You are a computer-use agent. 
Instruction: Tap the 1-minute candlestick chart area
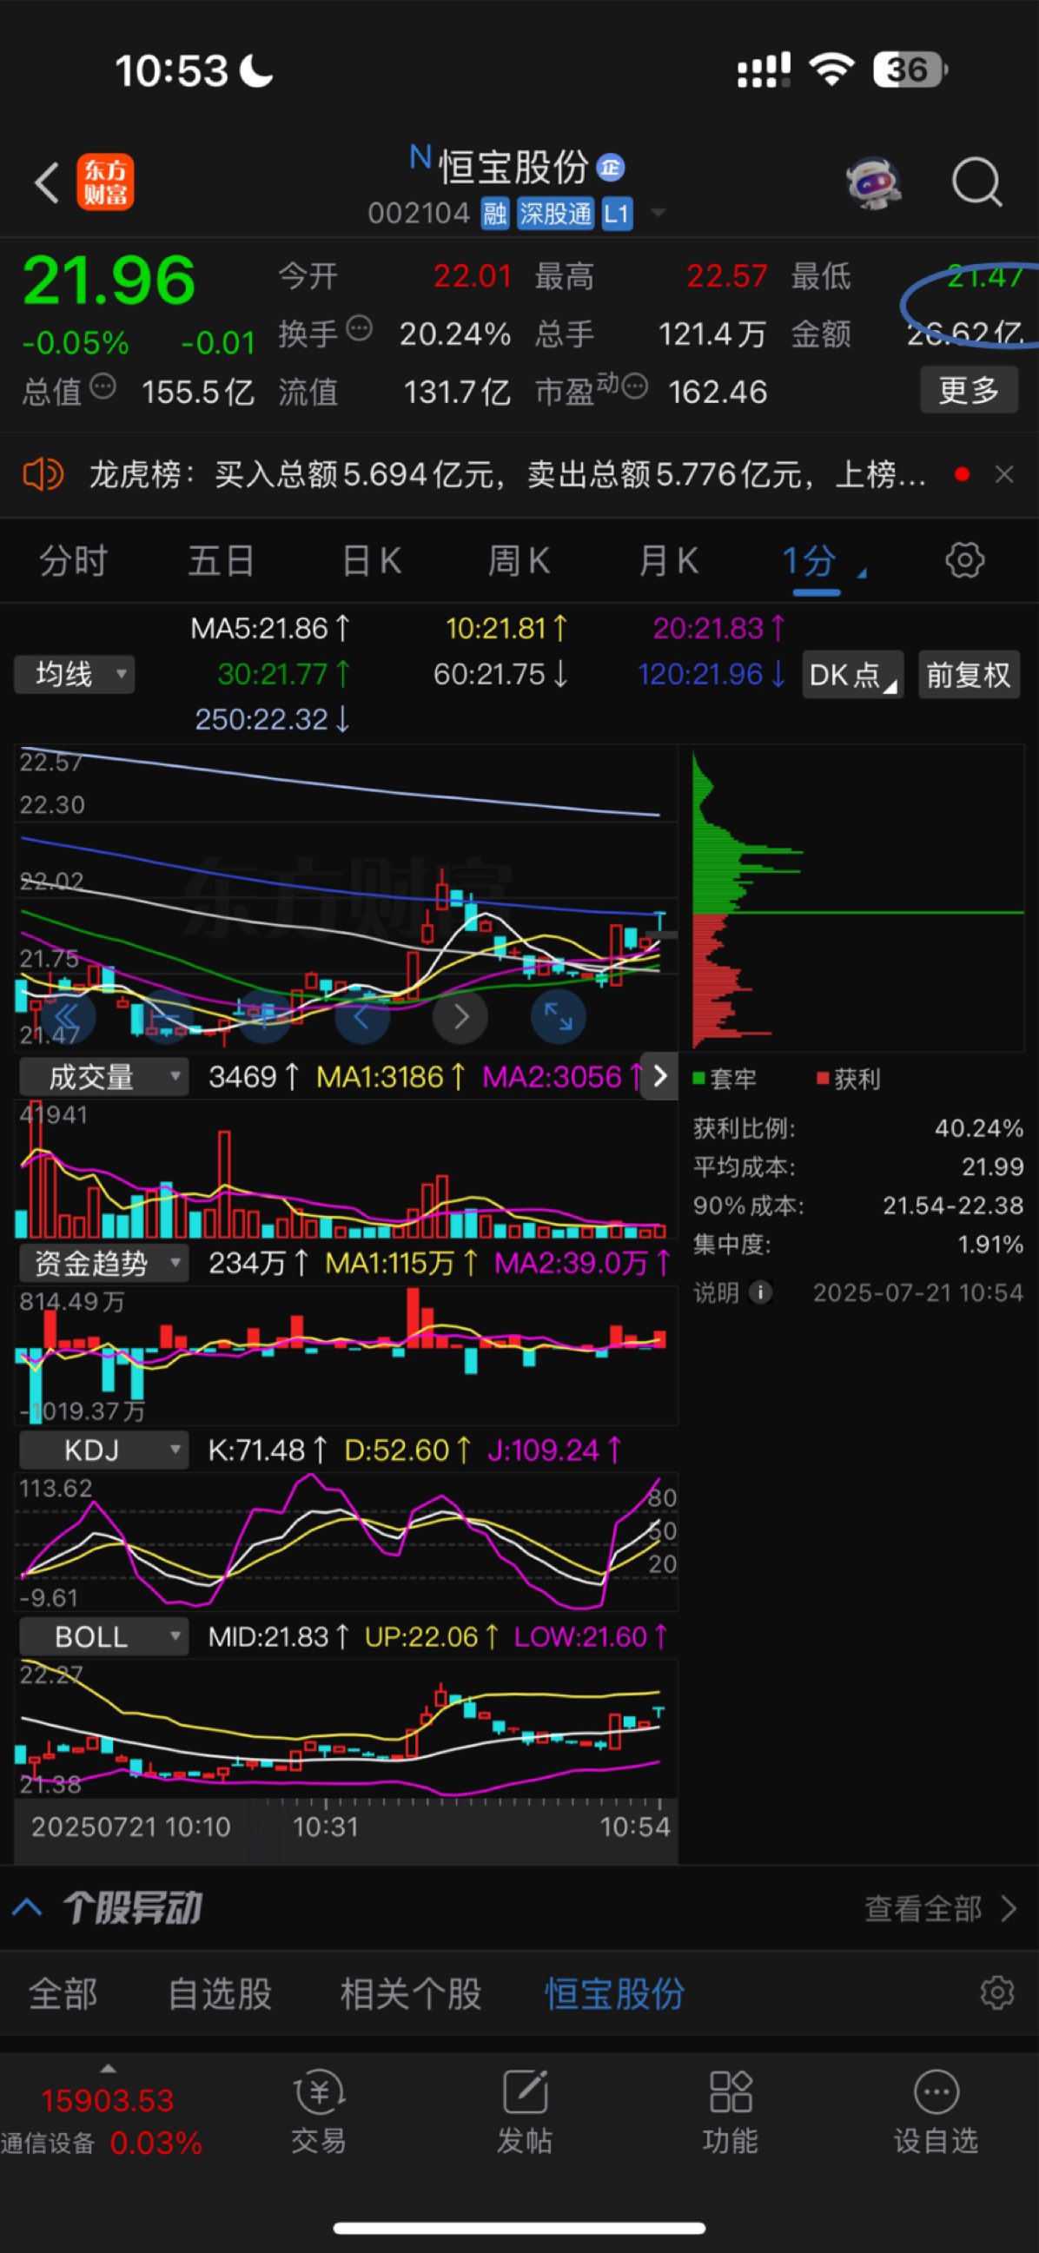pos(347,898)
